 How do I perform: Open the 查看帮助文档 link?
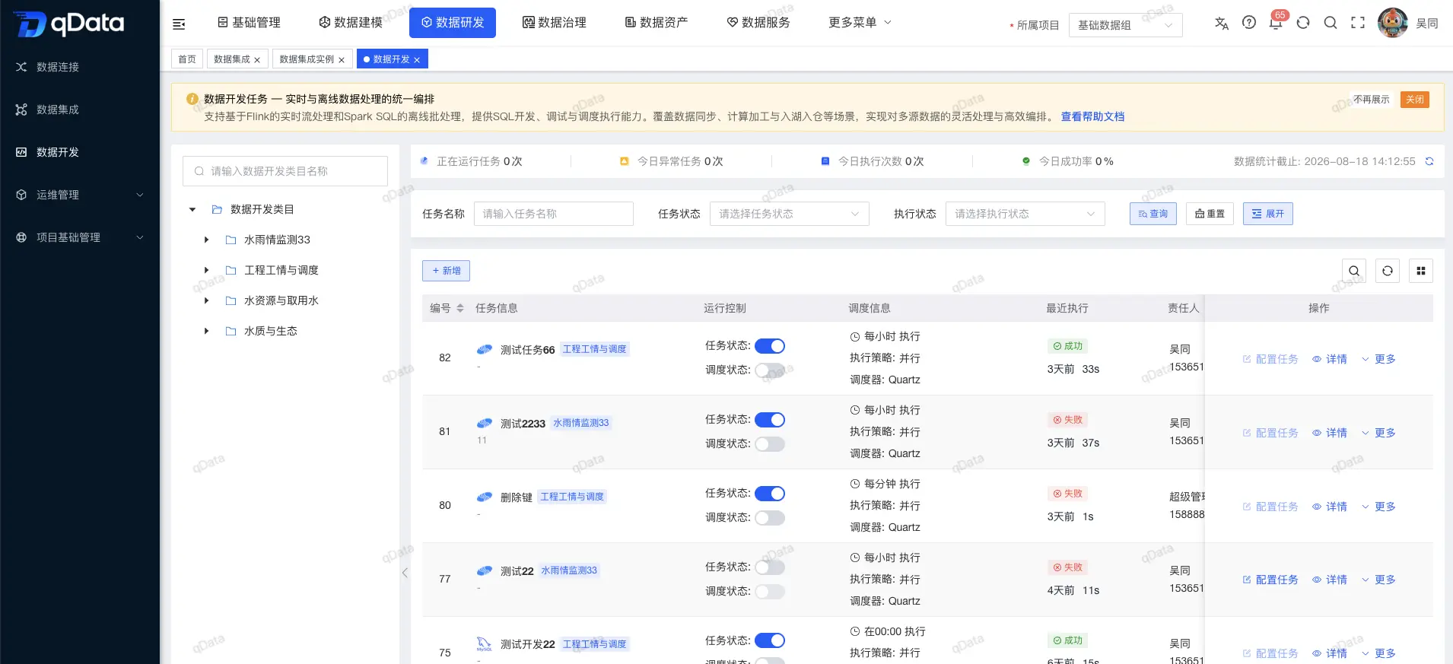pyautogui.click(x=1092, y=116)
